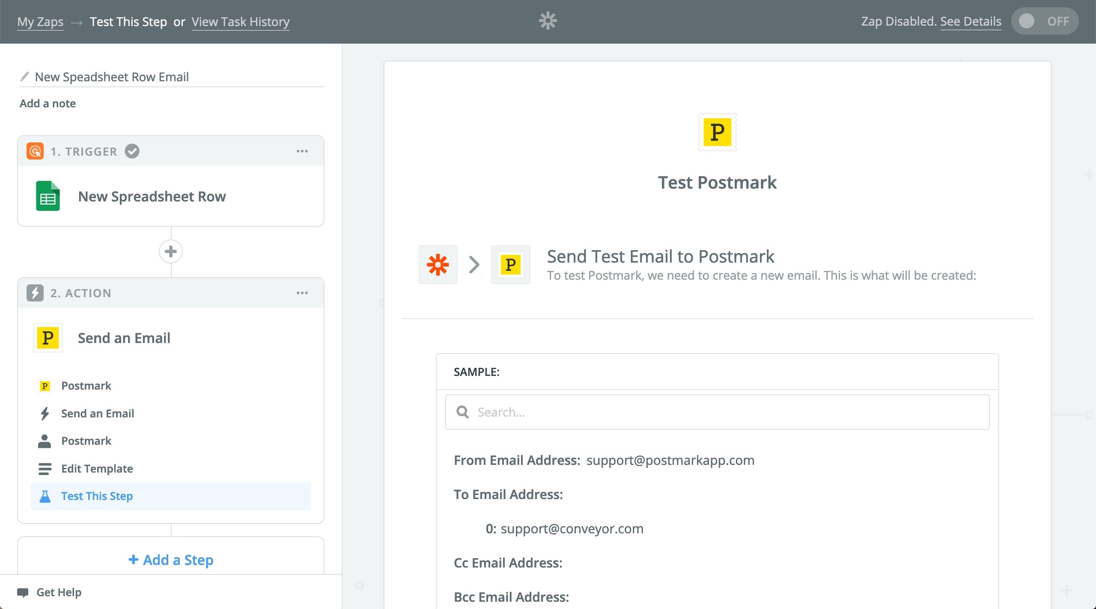Screen dimensions: 1096x609
Task: Click the orange Zapier asterisk tile
Action: [x=438, y=265]
